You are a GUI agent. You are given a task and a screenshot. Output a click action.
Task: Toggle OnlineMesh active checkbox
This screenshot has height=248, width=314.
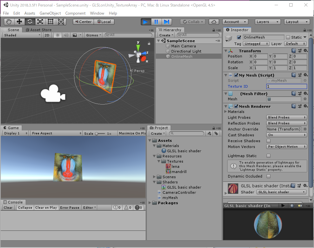(239, 37)
